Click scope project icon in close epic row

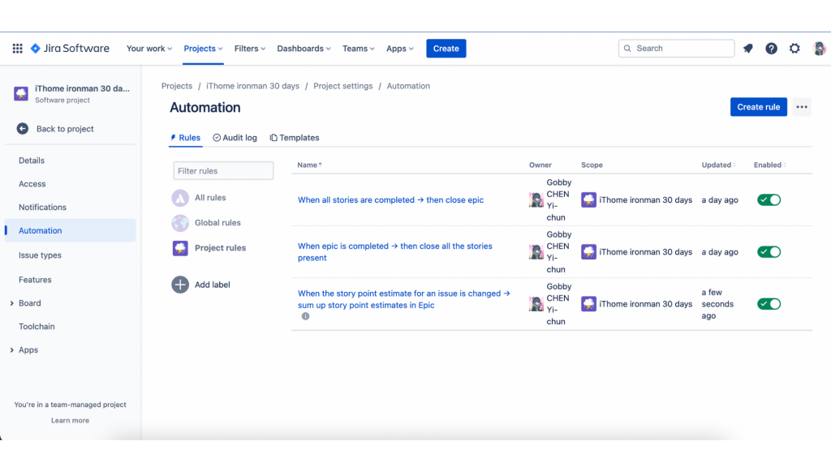(588, 199)
